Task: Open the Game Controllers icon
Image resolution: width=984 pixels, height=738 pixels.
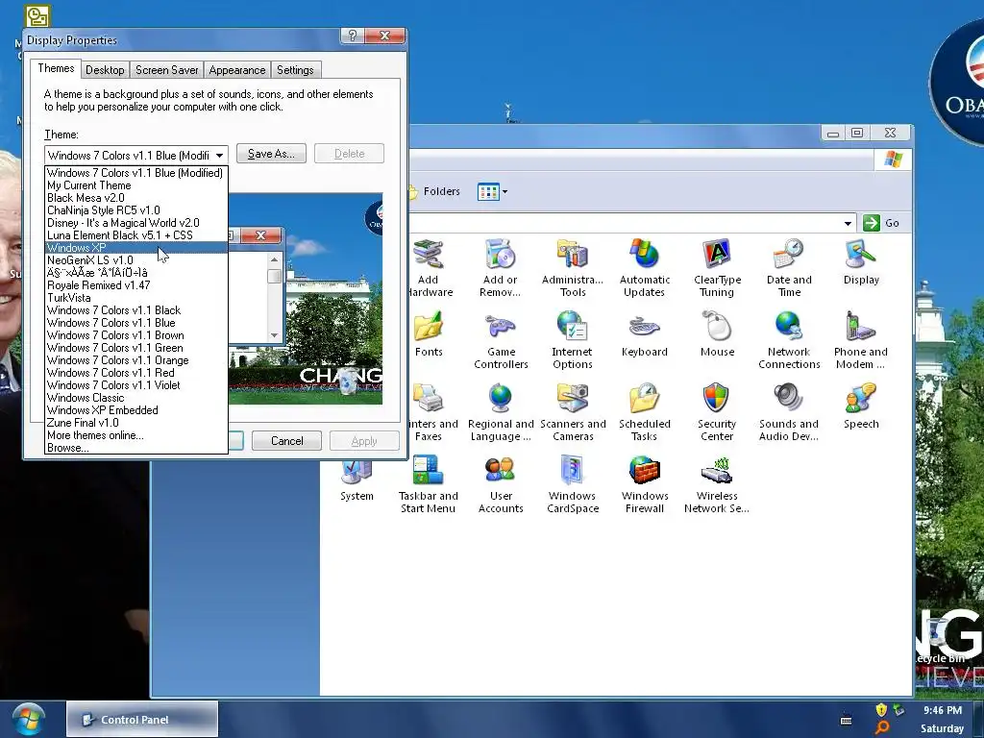Action: tap(500, 340)
